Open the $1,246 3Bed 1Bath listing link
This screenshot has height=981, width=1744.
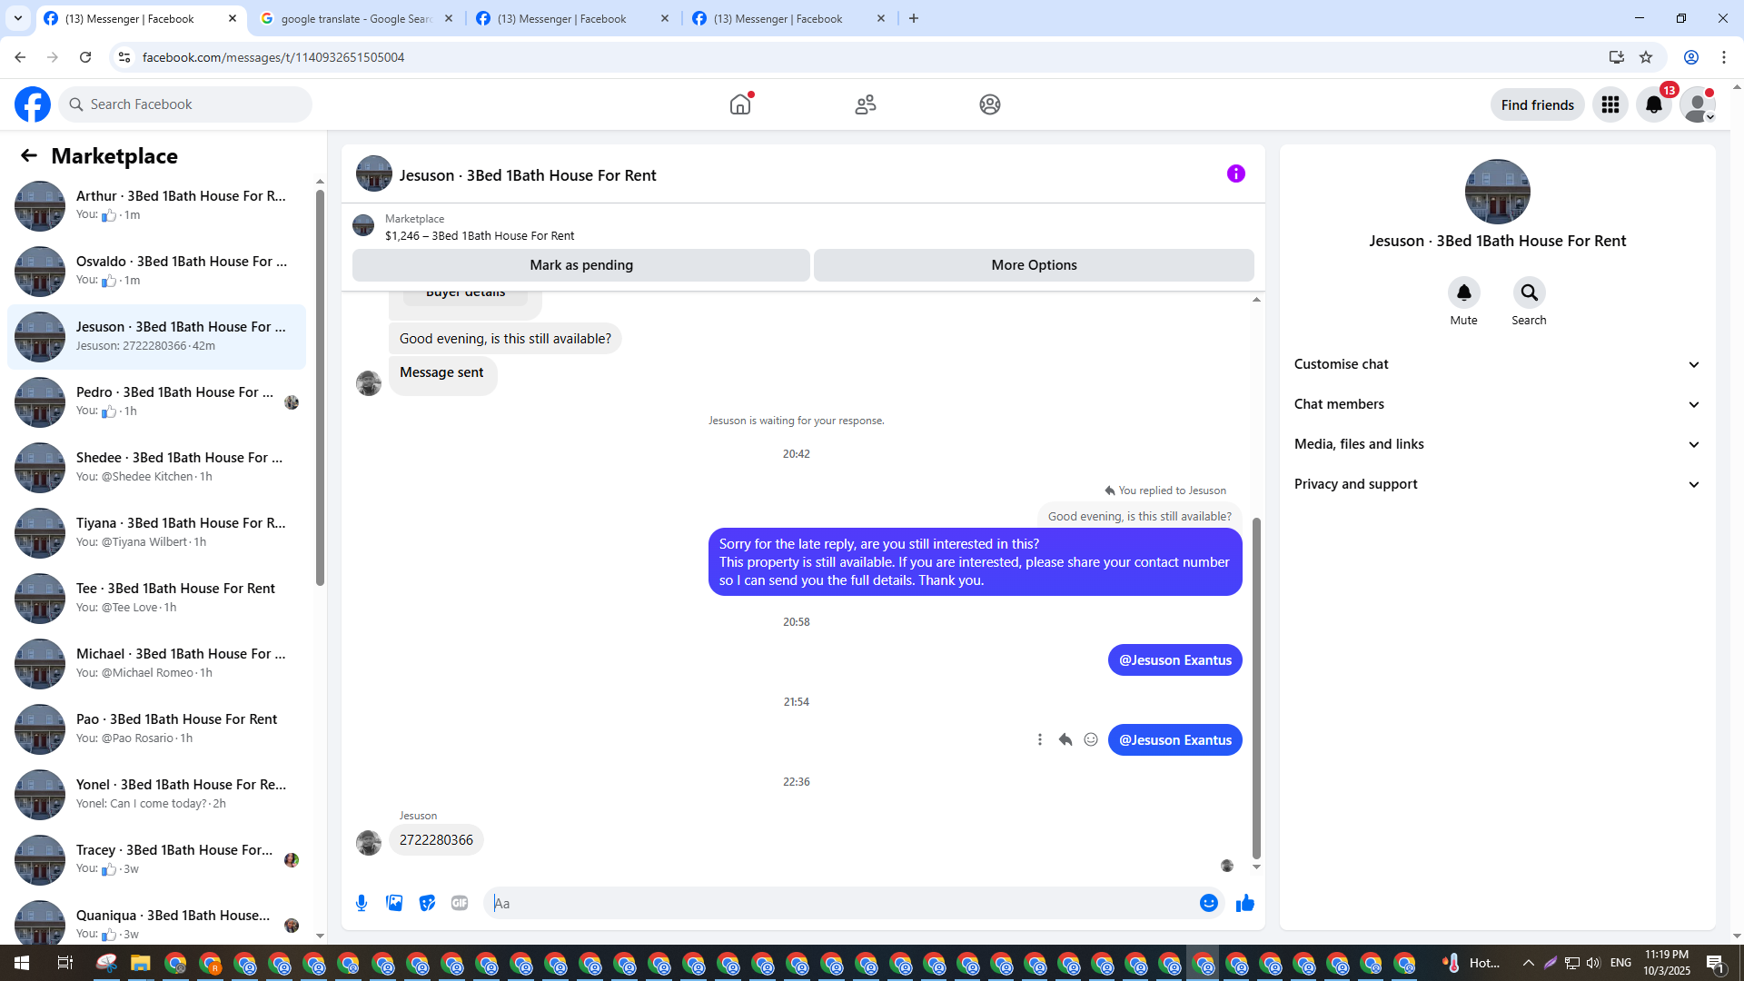click(480, 236)
